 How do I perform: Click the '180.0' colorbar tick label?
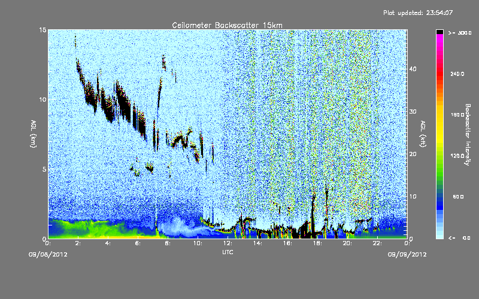457,115
